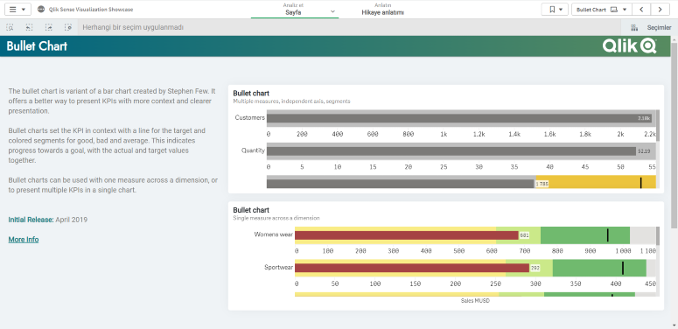
Task: Click 'Qlik Sense Visualization Showcase' app title
Action: tap(91, 9)
